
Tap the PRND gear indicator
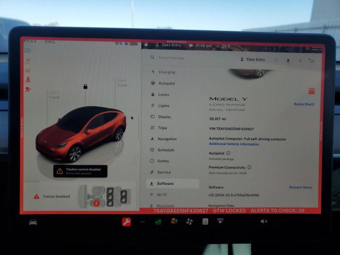pos(30,41)
